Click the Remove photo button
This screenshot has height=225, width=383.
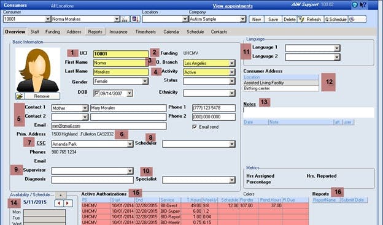[42, 96]
